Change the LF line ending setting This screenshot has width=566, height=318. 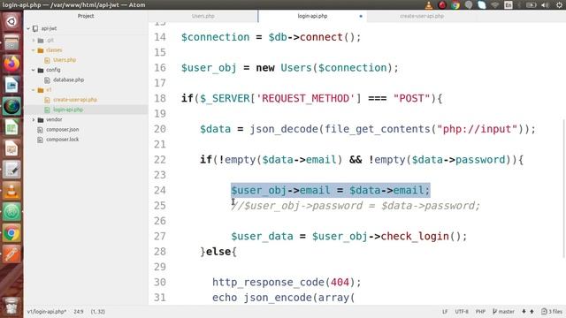point(445,312)
